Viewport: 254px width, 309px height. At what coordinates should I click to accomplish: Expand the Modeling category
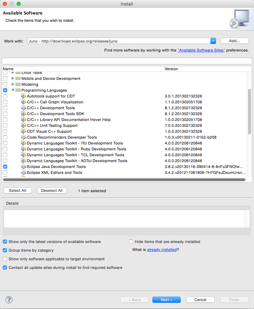[13, 84]
